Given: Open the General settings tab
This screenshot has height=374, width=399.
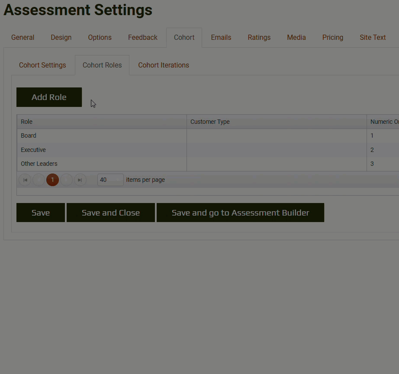Looking at the screenshot, I should (x=23, y=38).
